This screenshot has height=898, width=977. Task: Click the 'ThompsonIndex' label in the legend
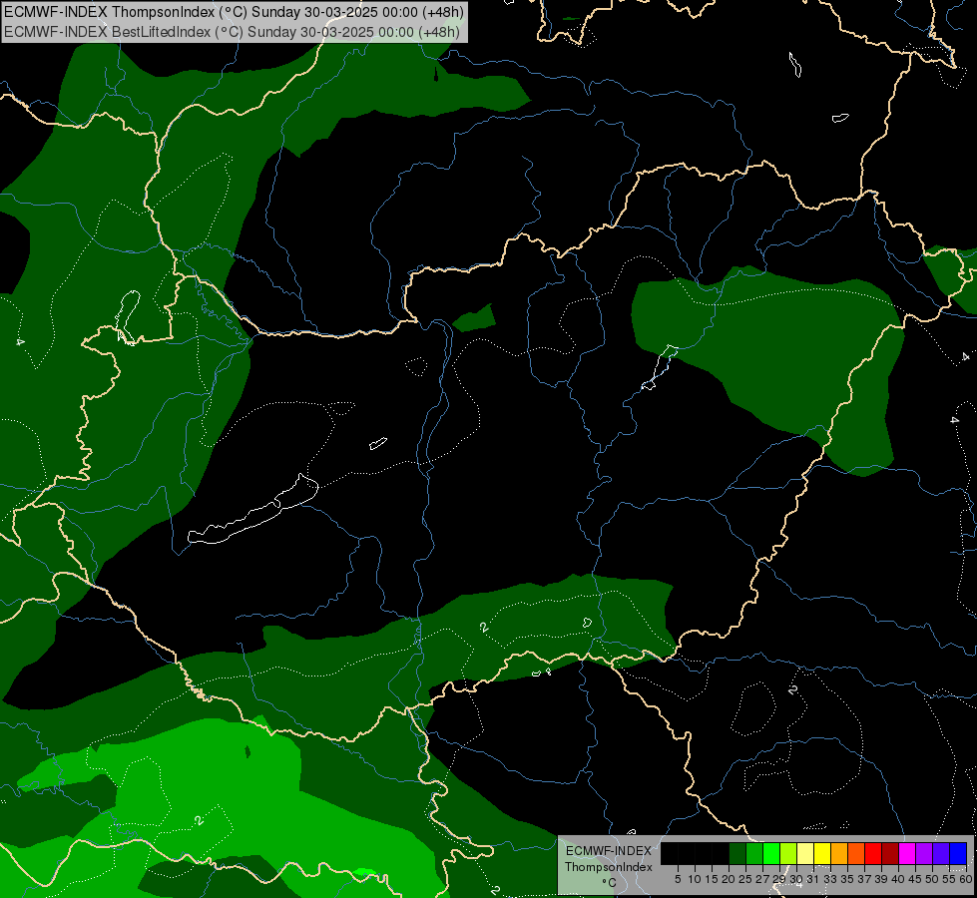pyautogui.click(x=609, y=867)
